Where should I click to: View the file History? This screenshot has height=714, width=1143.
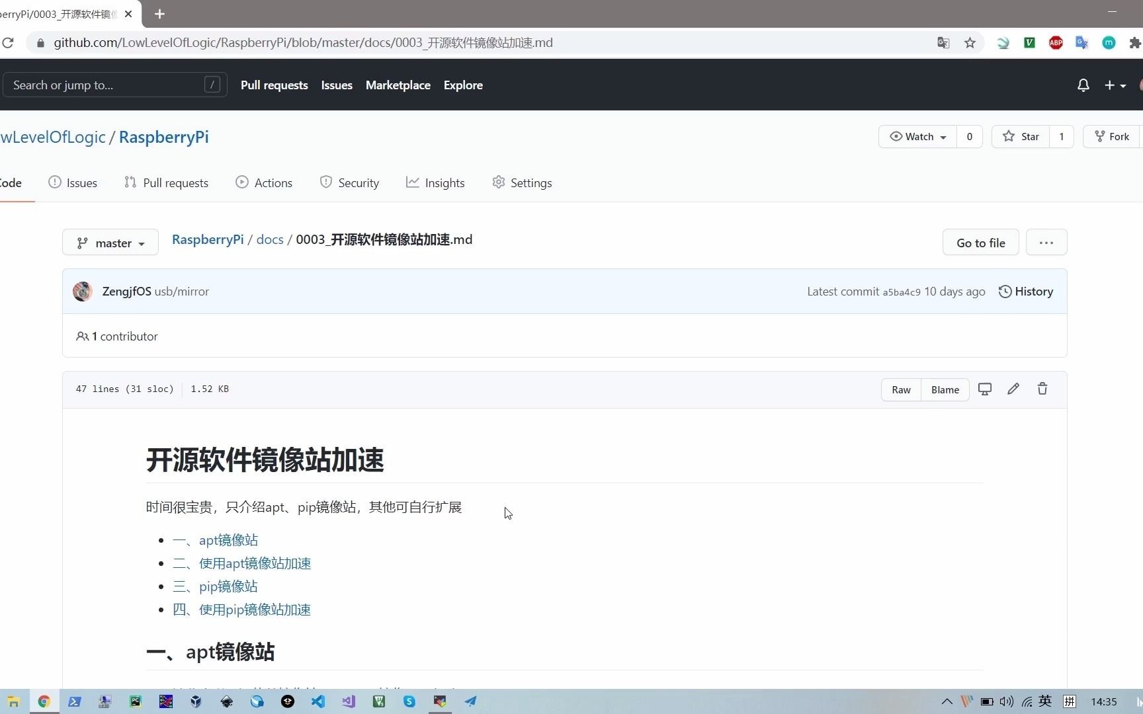click(x=1026, y=292)
